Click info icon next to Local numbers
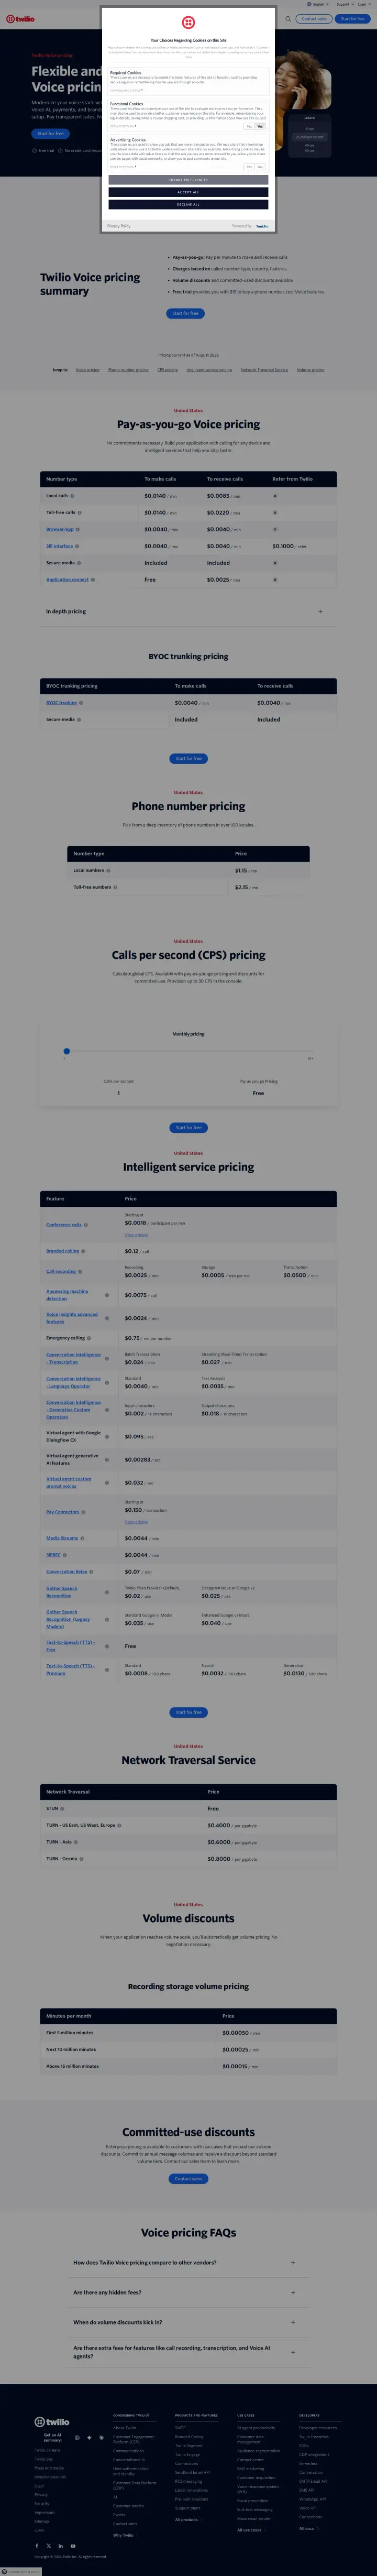This screenshot has width=377, height=2576. pyautogui.click(x=109, y=871)
